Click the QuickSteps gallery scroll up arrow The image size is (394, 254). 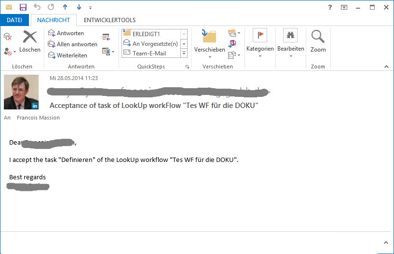click(184, 34)
